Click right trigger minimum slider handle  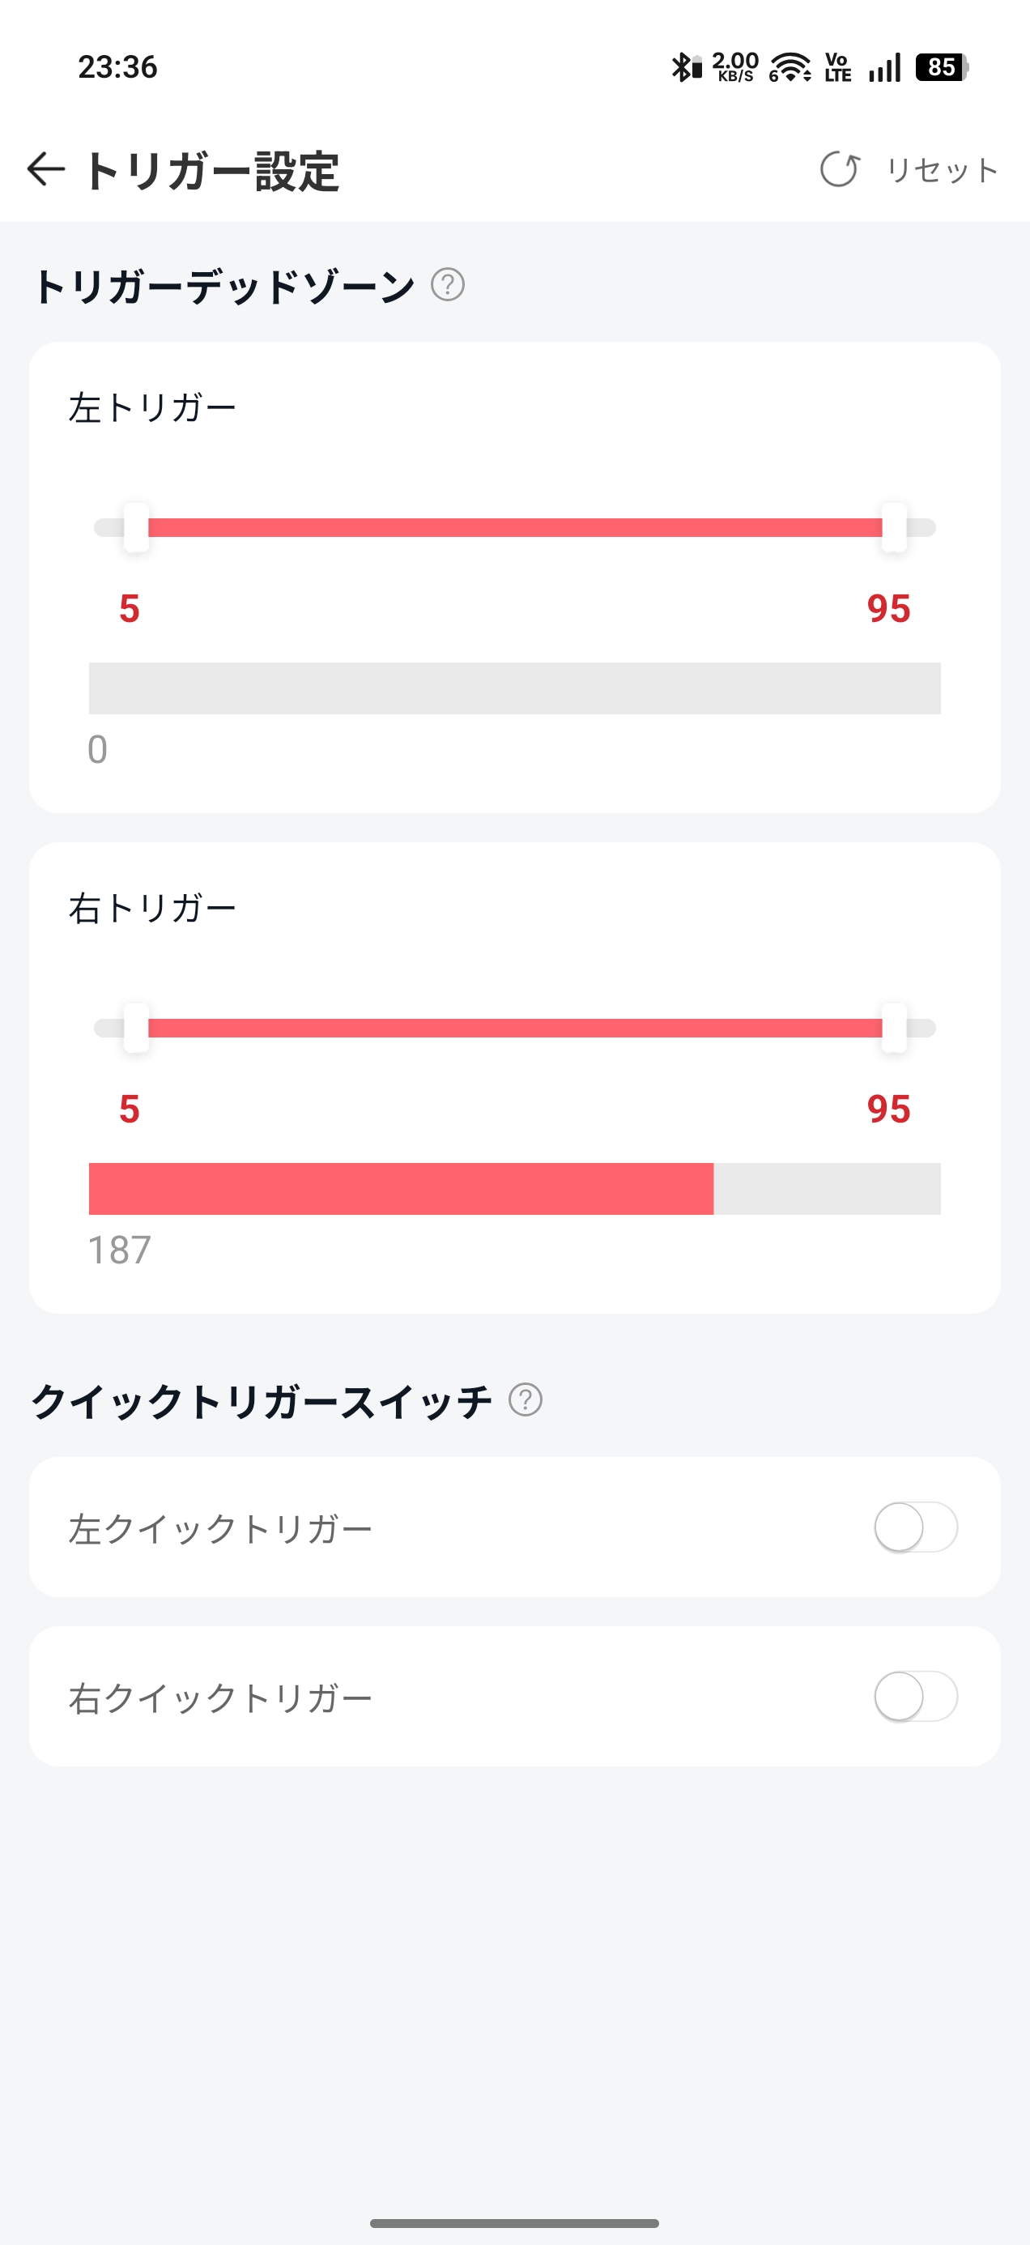coord(136,1029)
